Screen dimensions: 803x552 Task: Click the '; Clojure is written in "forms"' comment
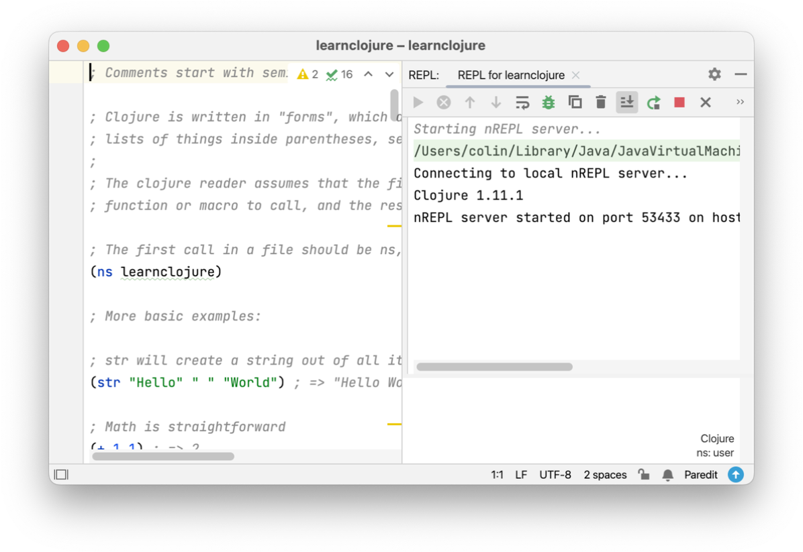click(245, 117)
